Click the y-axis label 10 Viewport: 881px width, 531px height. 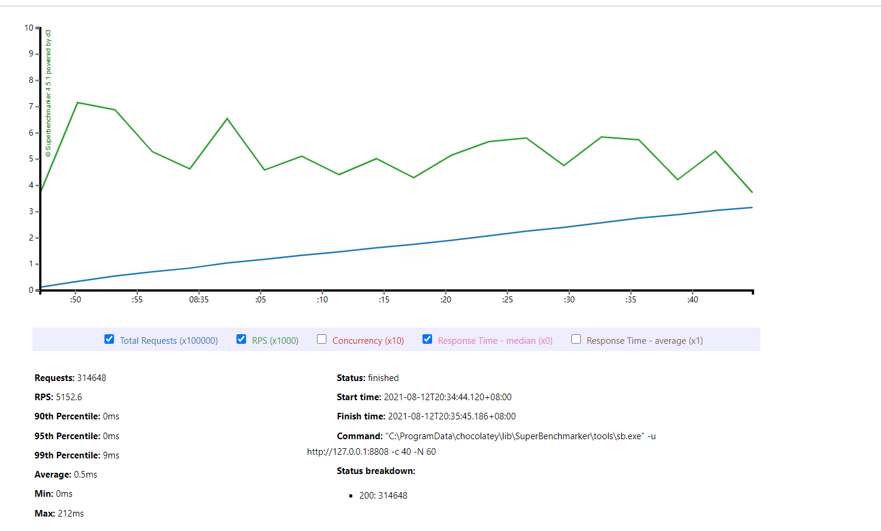coord(29,28)
